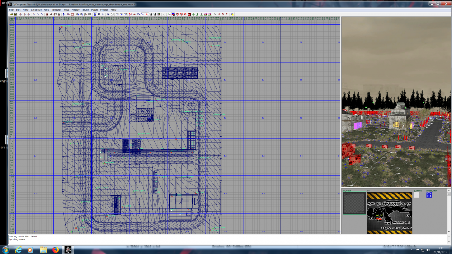
Task: Click the Windows Start button
Action: pyautogui.click(x=5, y=249)
